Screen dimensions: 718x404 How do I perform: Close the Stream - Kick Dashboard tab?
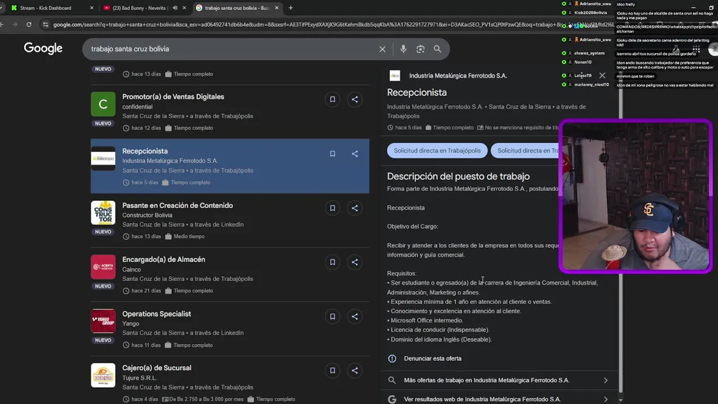[92, 8]
